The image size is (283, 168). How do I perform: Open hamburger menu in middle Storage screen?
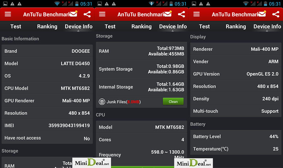102,14
